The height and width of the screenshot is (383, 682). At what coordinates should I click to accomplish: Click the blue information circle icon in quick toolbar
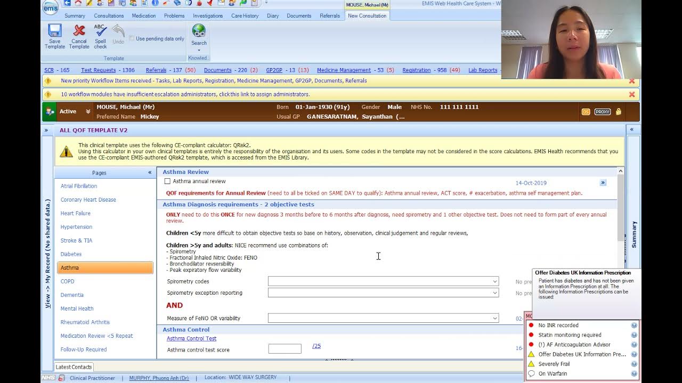coord(155,3)
